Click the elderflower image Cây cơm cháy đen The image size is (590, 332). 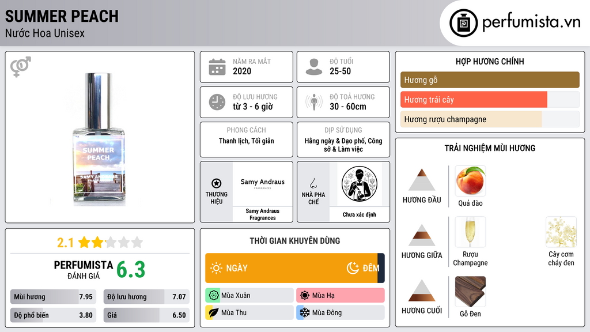click(x=561, y=232)
